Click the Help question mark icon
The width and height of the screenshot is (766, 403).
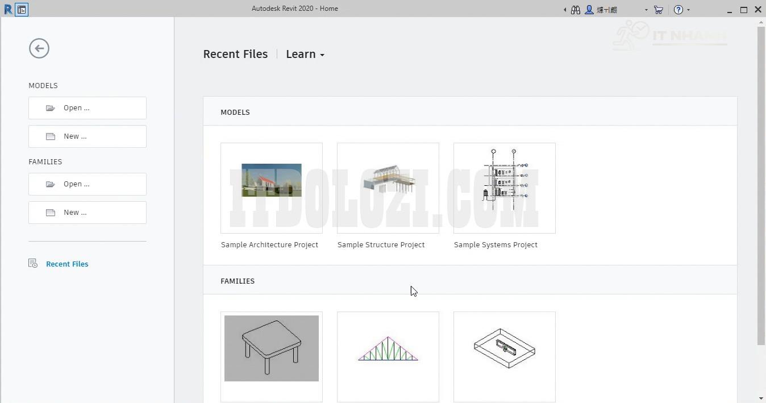[x=678, y=10]
